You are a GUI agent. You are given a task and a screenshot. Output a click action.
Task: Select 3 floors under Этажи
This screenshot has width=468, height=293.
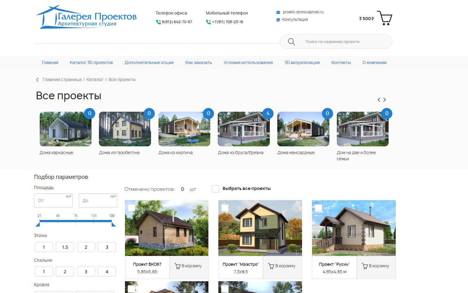click(x=107, y=247)
